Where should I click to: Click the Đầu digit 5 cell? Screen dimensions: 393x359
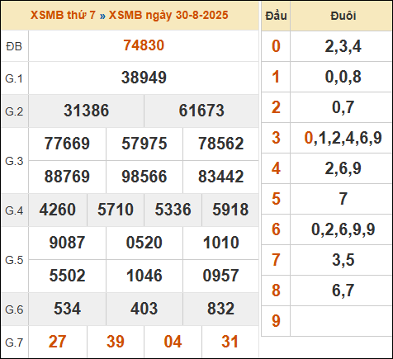coord(276,199)
